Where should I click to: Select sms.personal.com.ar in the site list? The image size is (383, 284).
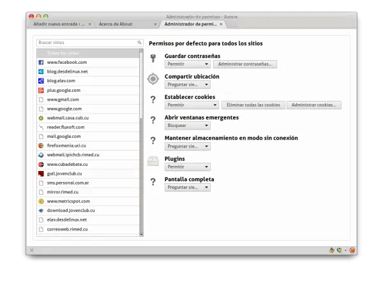click(88, 183)
